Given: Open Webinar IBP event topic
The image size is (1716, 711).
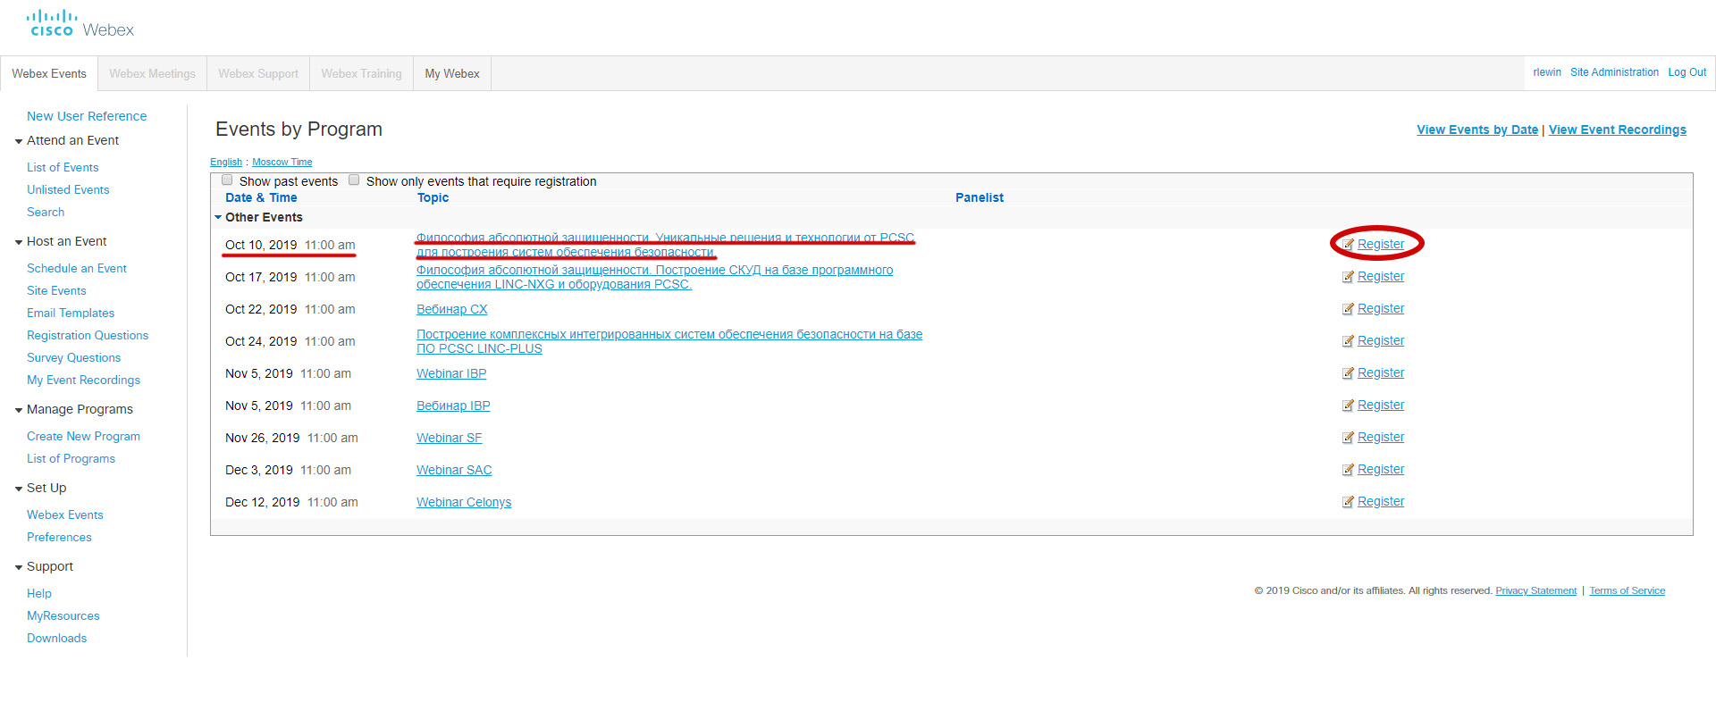Looking at the screenshot, I should (x=451, y=373).
